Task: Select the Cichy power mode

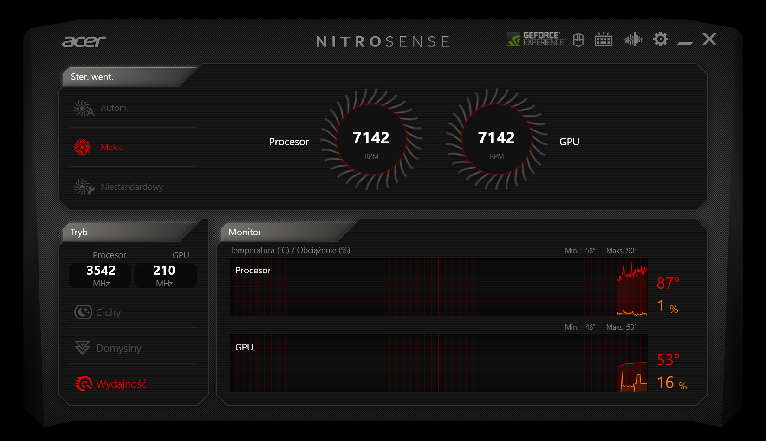Action: click(x=134, y=312)
